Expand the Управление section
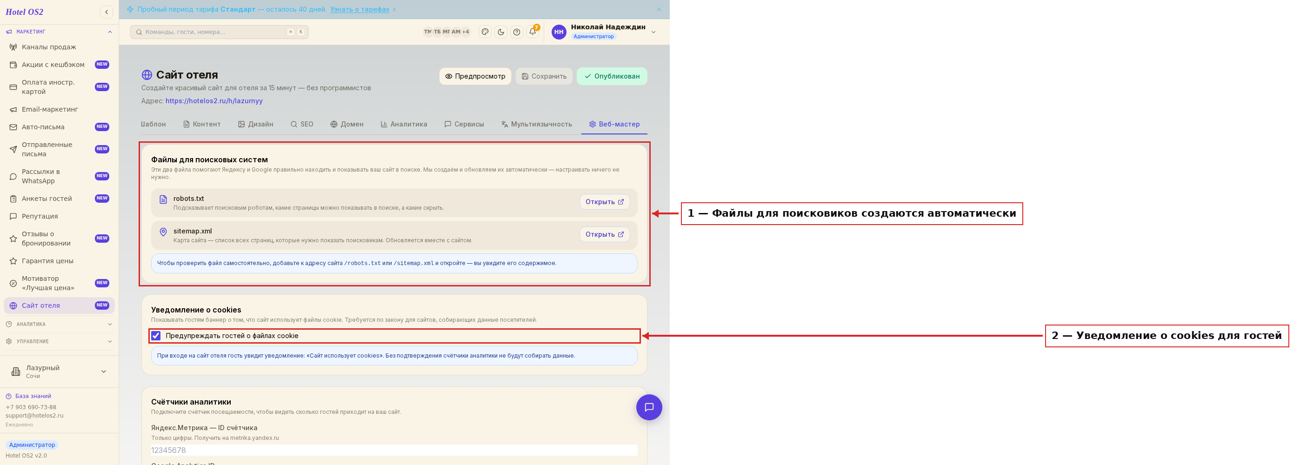 click(x=59, y=341)
